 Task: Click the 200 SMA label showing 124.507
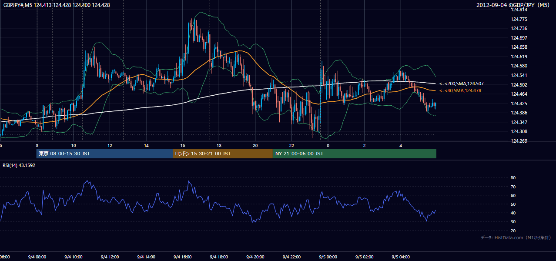462,84
